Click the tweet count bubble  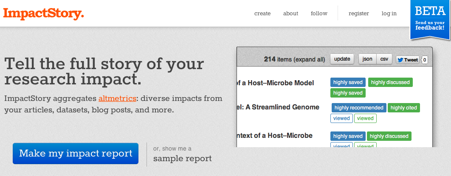tap(425, 60)
